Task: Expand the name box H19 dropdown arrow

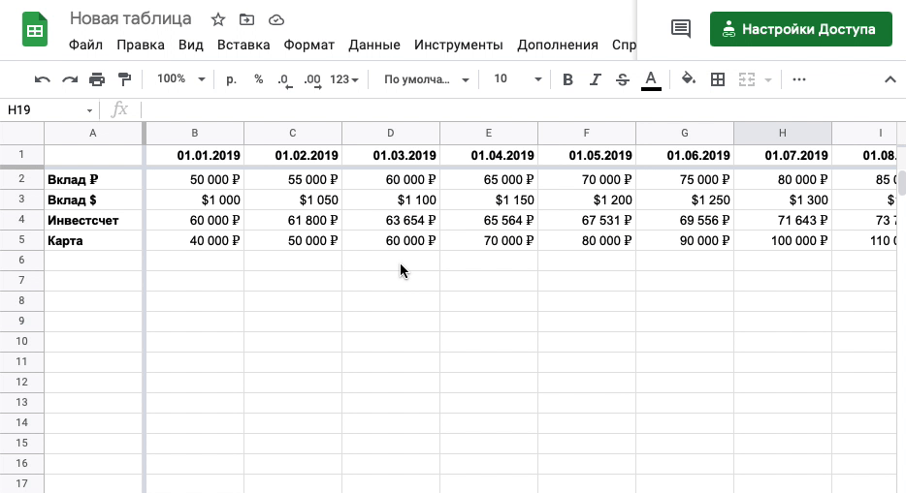Action: pyautogui.click(x=89, y=110)
